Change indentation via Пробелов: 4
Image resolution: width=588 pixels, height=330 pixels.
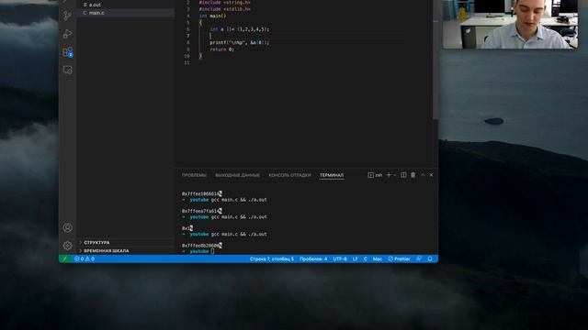(x=313, y=258)
